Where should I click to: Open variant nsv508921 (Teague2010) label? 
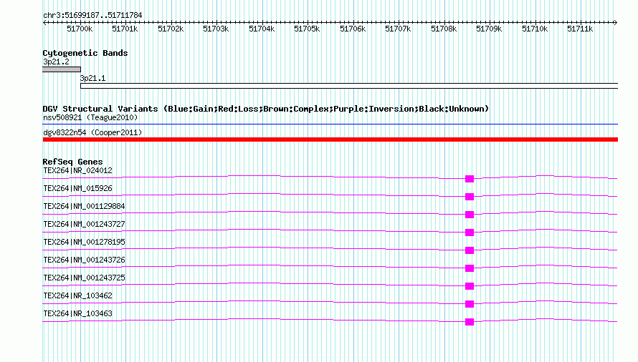point(90,117)
